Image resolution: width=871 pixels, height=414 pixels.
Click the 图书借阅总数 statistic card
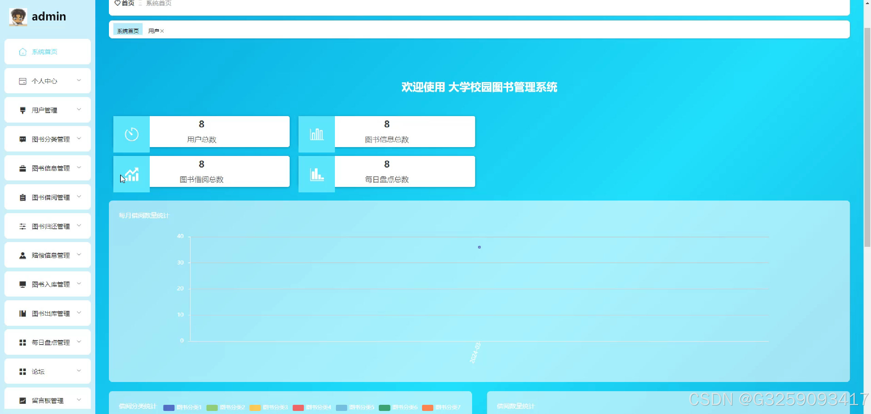[x=202, y=171]
